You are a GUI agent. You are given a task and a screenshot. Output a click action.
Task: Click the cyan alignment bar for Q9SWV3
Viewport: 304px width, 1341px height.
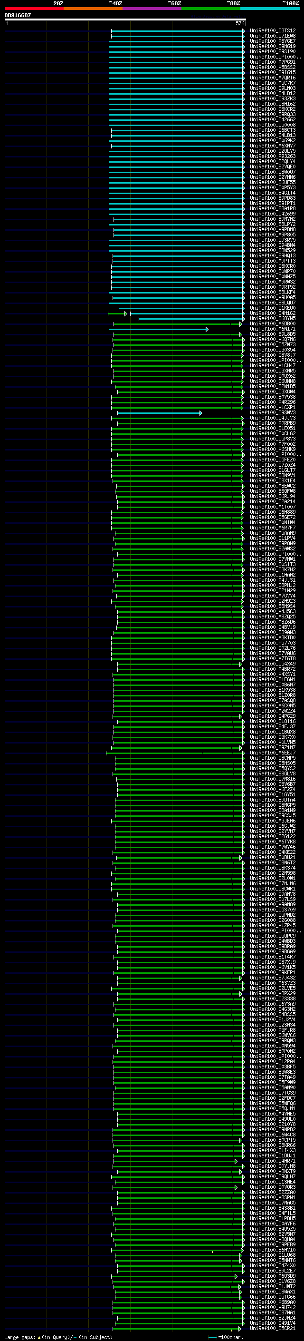tap(160, 413)
